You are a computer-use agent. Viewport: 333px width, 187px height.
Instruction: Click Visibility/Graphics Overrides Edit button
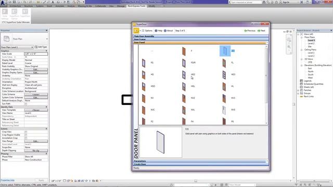click(x=36, y=70)
